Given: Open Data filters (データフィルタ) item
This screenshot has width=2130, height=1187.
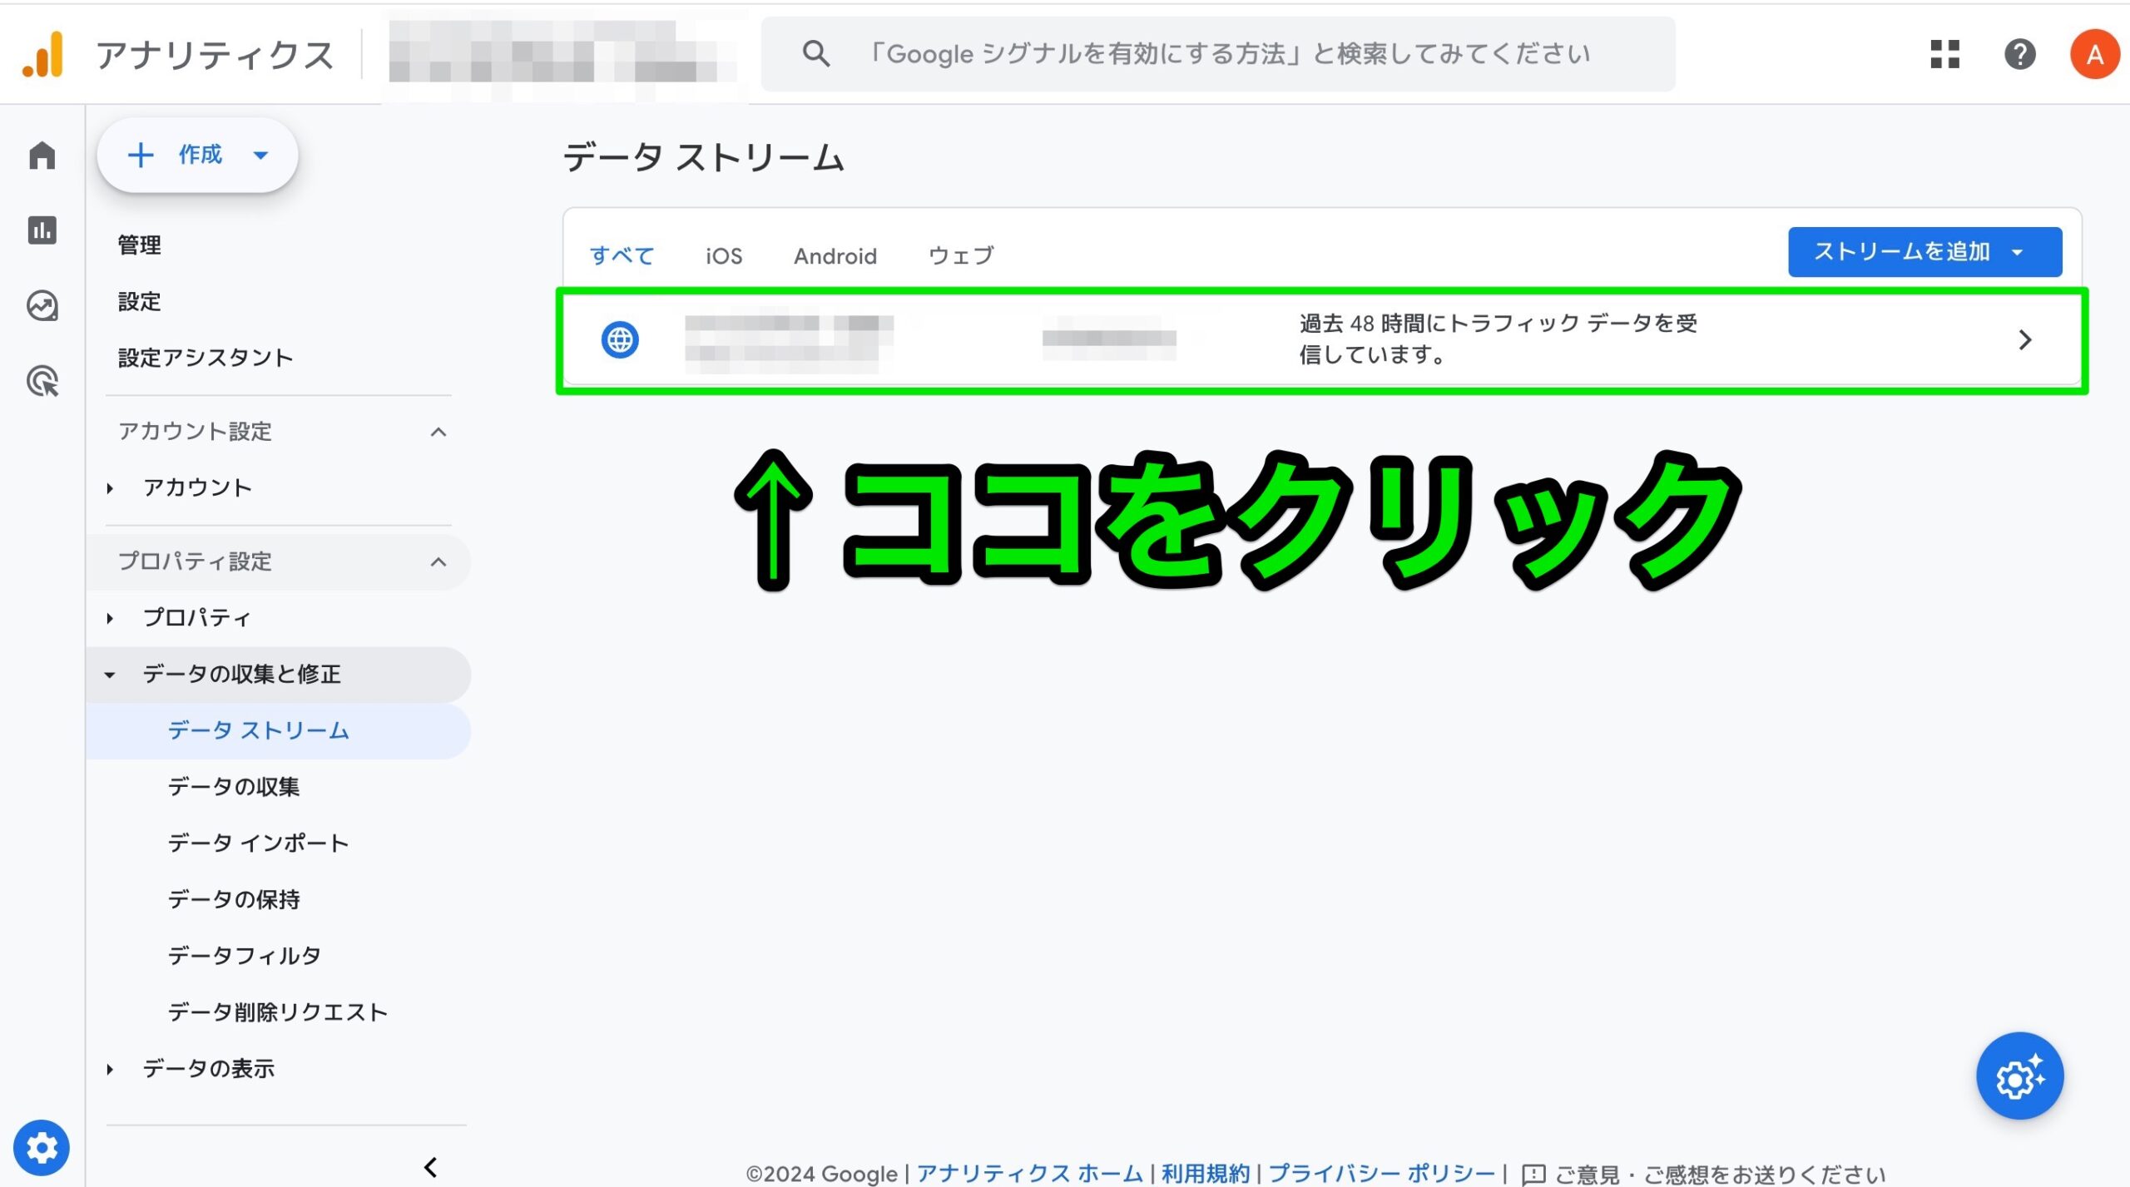Looking at the screenshot, I should [x=245, y=956].
